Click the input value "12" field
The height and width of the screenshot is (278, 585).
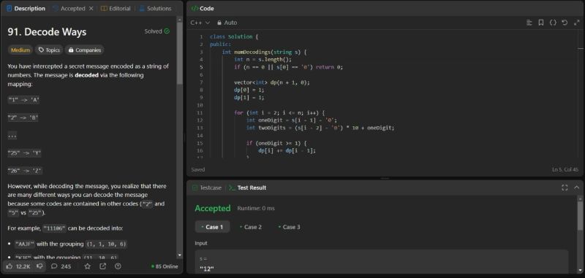pyautogui.click(x=381, y=262)
